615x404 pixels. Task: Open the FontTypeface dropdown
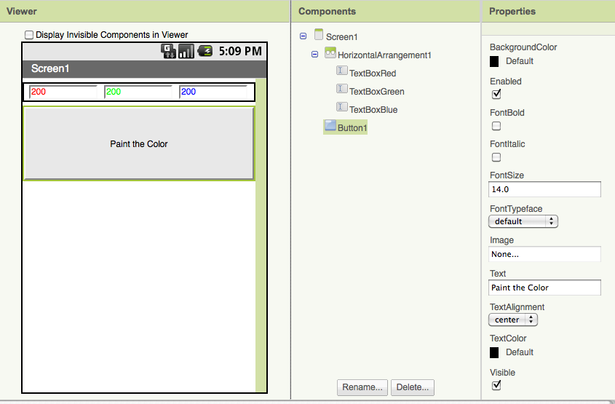523,221
